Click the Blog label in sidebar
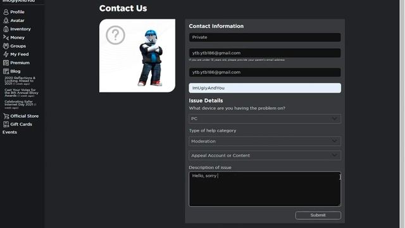This screenshot has width=405, height=228. pyautogui.click(x=15, y=72)
